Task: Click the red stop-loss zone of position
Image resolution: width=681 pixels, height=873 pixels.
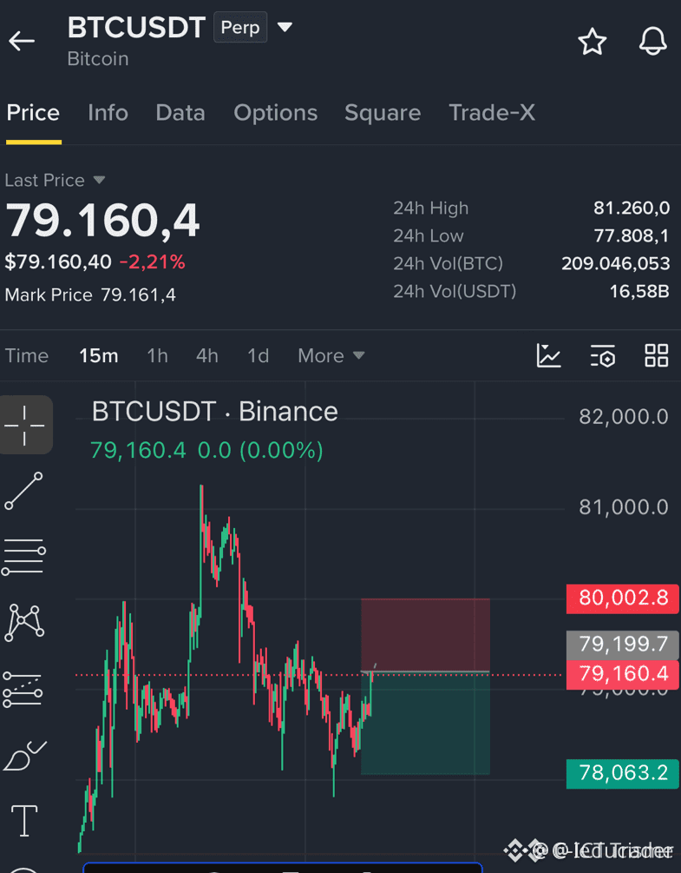Action: tap(425, 635)
